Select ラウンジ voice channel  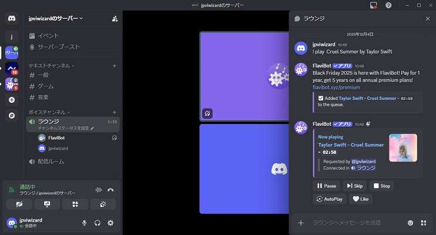pos(73,125)
